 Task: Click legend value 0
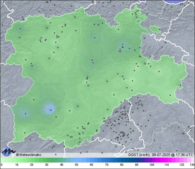click(x=2, y=165)
